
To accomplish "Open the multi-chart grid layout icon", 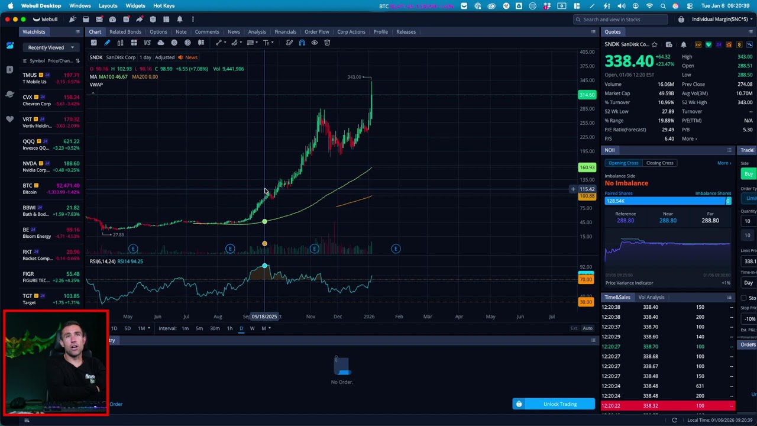I will point(134,43).
